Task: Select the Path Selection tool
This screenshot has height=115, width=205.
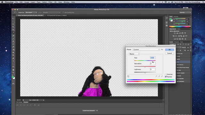Action: [x=13, y=64]
